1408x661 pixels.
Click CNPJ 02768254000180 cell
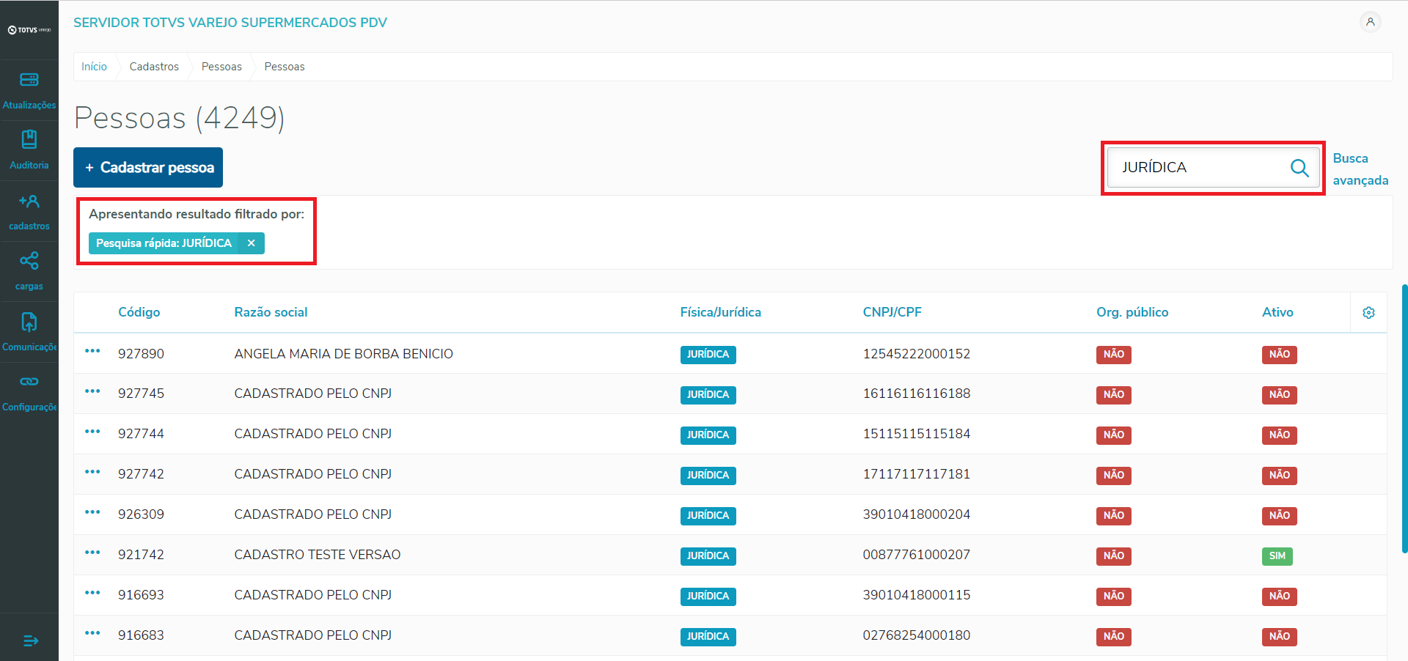click(916, 635)
